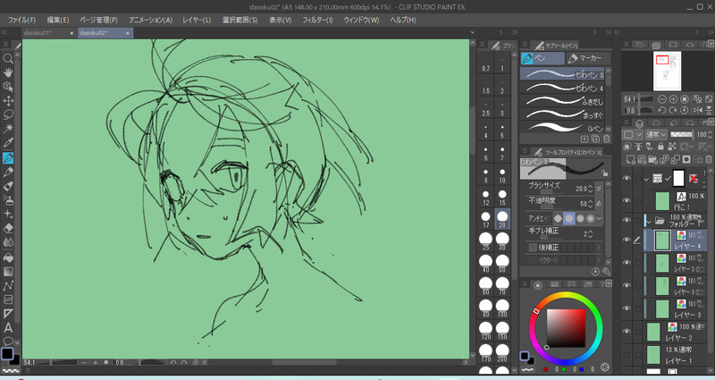Delete sub tool using the sub tool trash icon
The height and width of the screenshot is (380, 715).
pyautogui.click(x=606, y=139)
